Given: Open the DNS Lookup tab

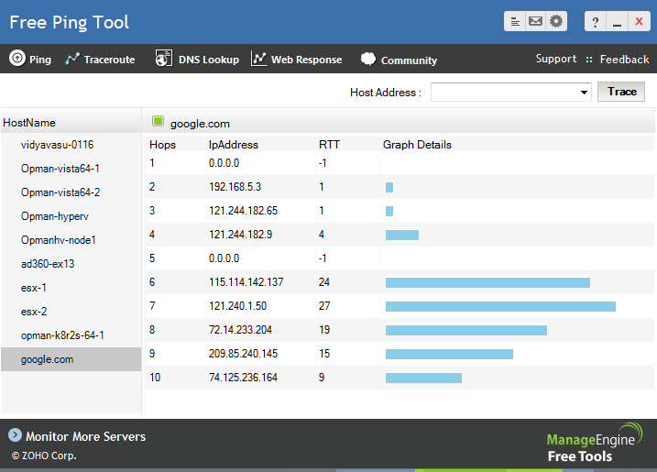Looking at the screenshot, I should click(x=197, y=59).
